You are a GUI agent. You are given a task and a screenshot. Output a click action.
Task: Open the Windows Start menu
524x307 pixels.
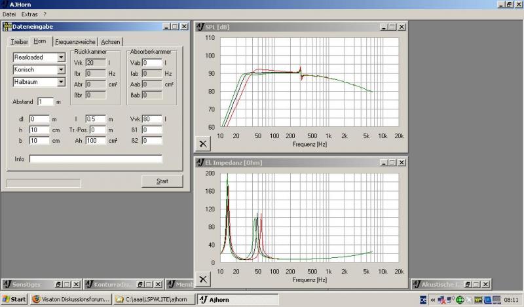tap(14, 299)
